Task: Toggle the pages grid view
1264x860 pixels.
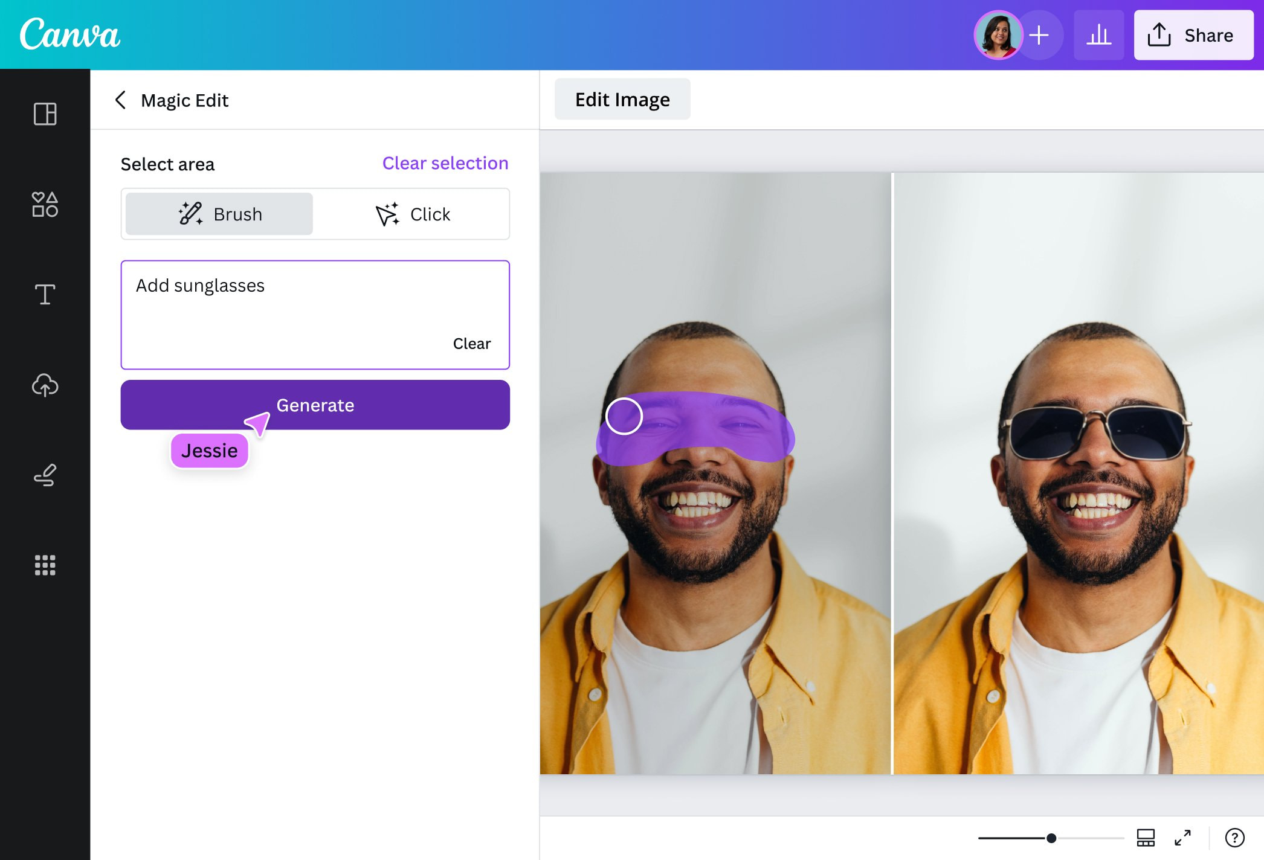Action: (x=1146, y=838)
